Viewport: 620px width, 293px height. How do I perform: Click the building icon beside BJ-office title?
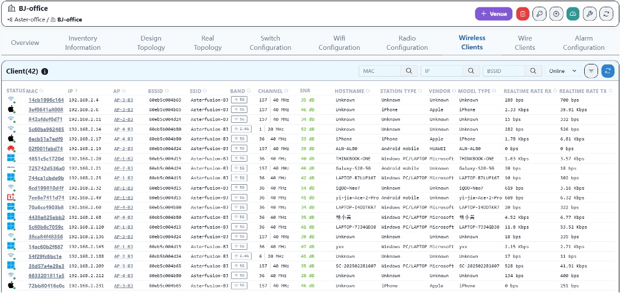tap(12, 9)
